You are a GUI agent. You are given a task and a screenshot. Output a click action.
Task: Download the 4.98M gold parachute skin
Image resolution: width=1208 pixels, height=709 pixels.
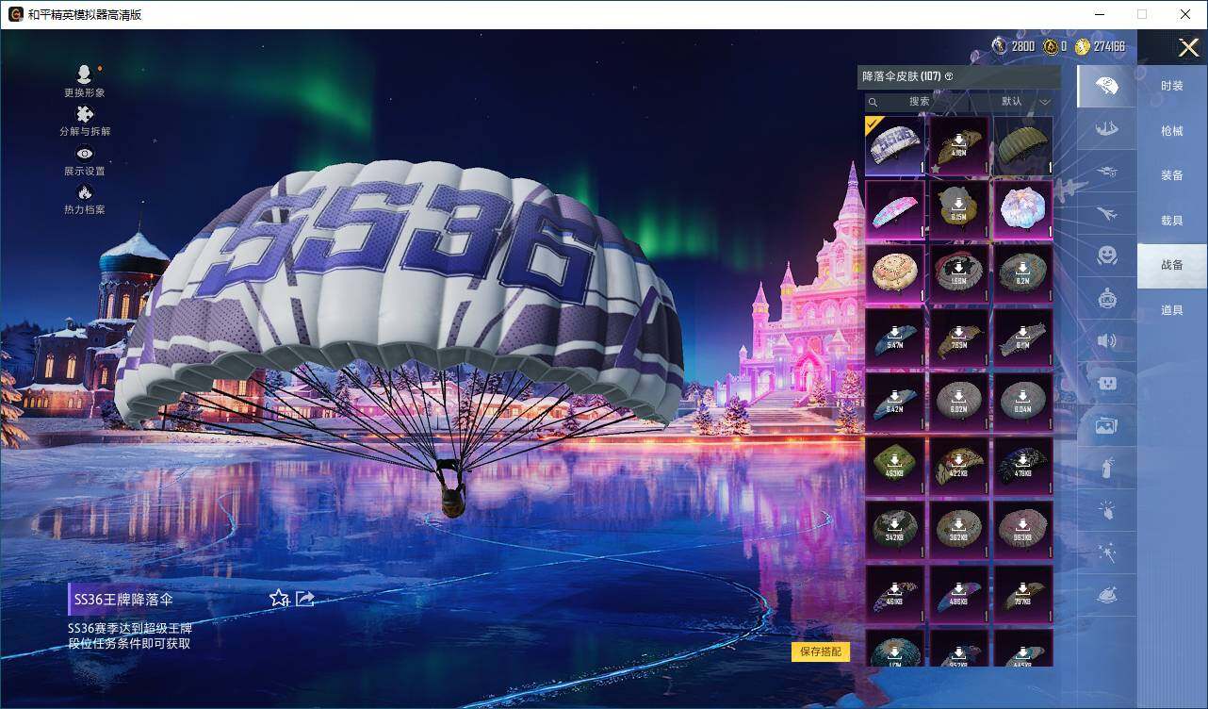959,146
